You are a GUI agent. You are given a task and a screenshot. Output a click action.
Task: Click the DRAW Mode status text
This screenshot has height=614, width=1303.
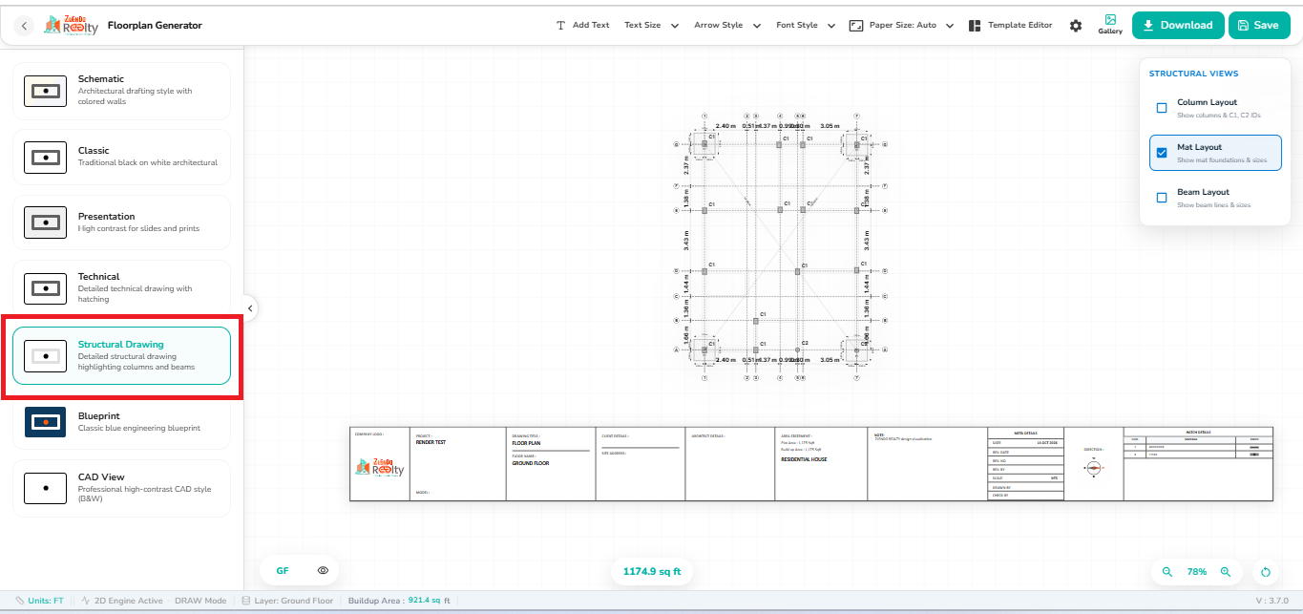pyautogui.click(x=200, y=601)
